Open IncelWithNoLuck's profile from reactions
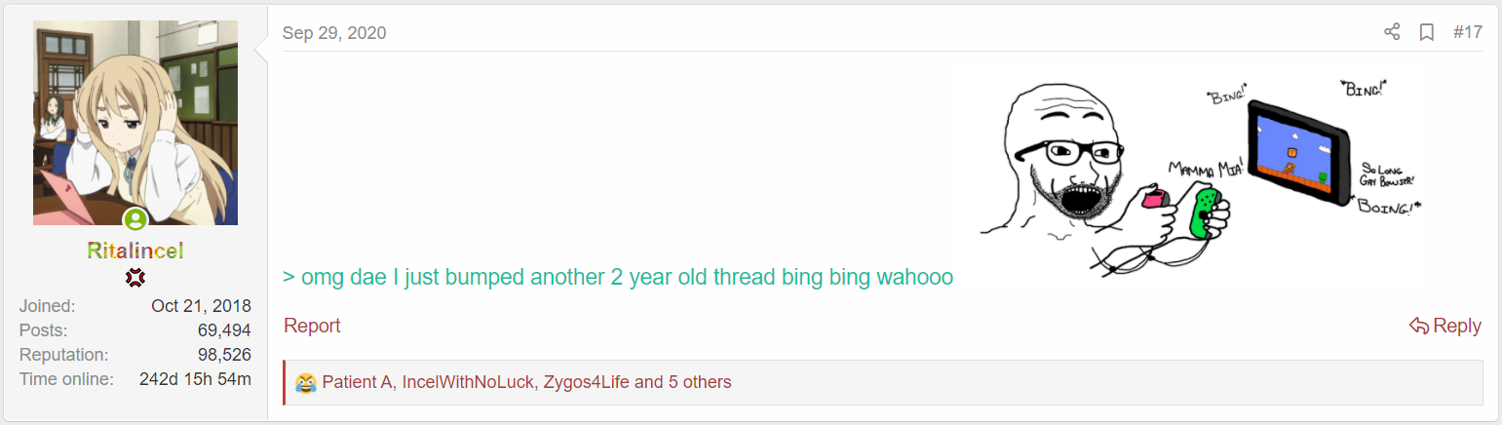This screenshot has width=1502, height=425. click(467, 382)
